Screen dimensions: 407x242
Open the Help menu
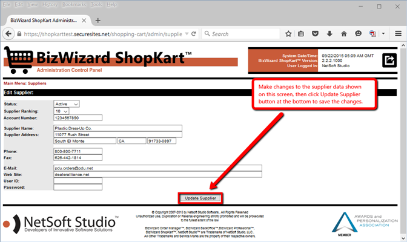(112, 5)
